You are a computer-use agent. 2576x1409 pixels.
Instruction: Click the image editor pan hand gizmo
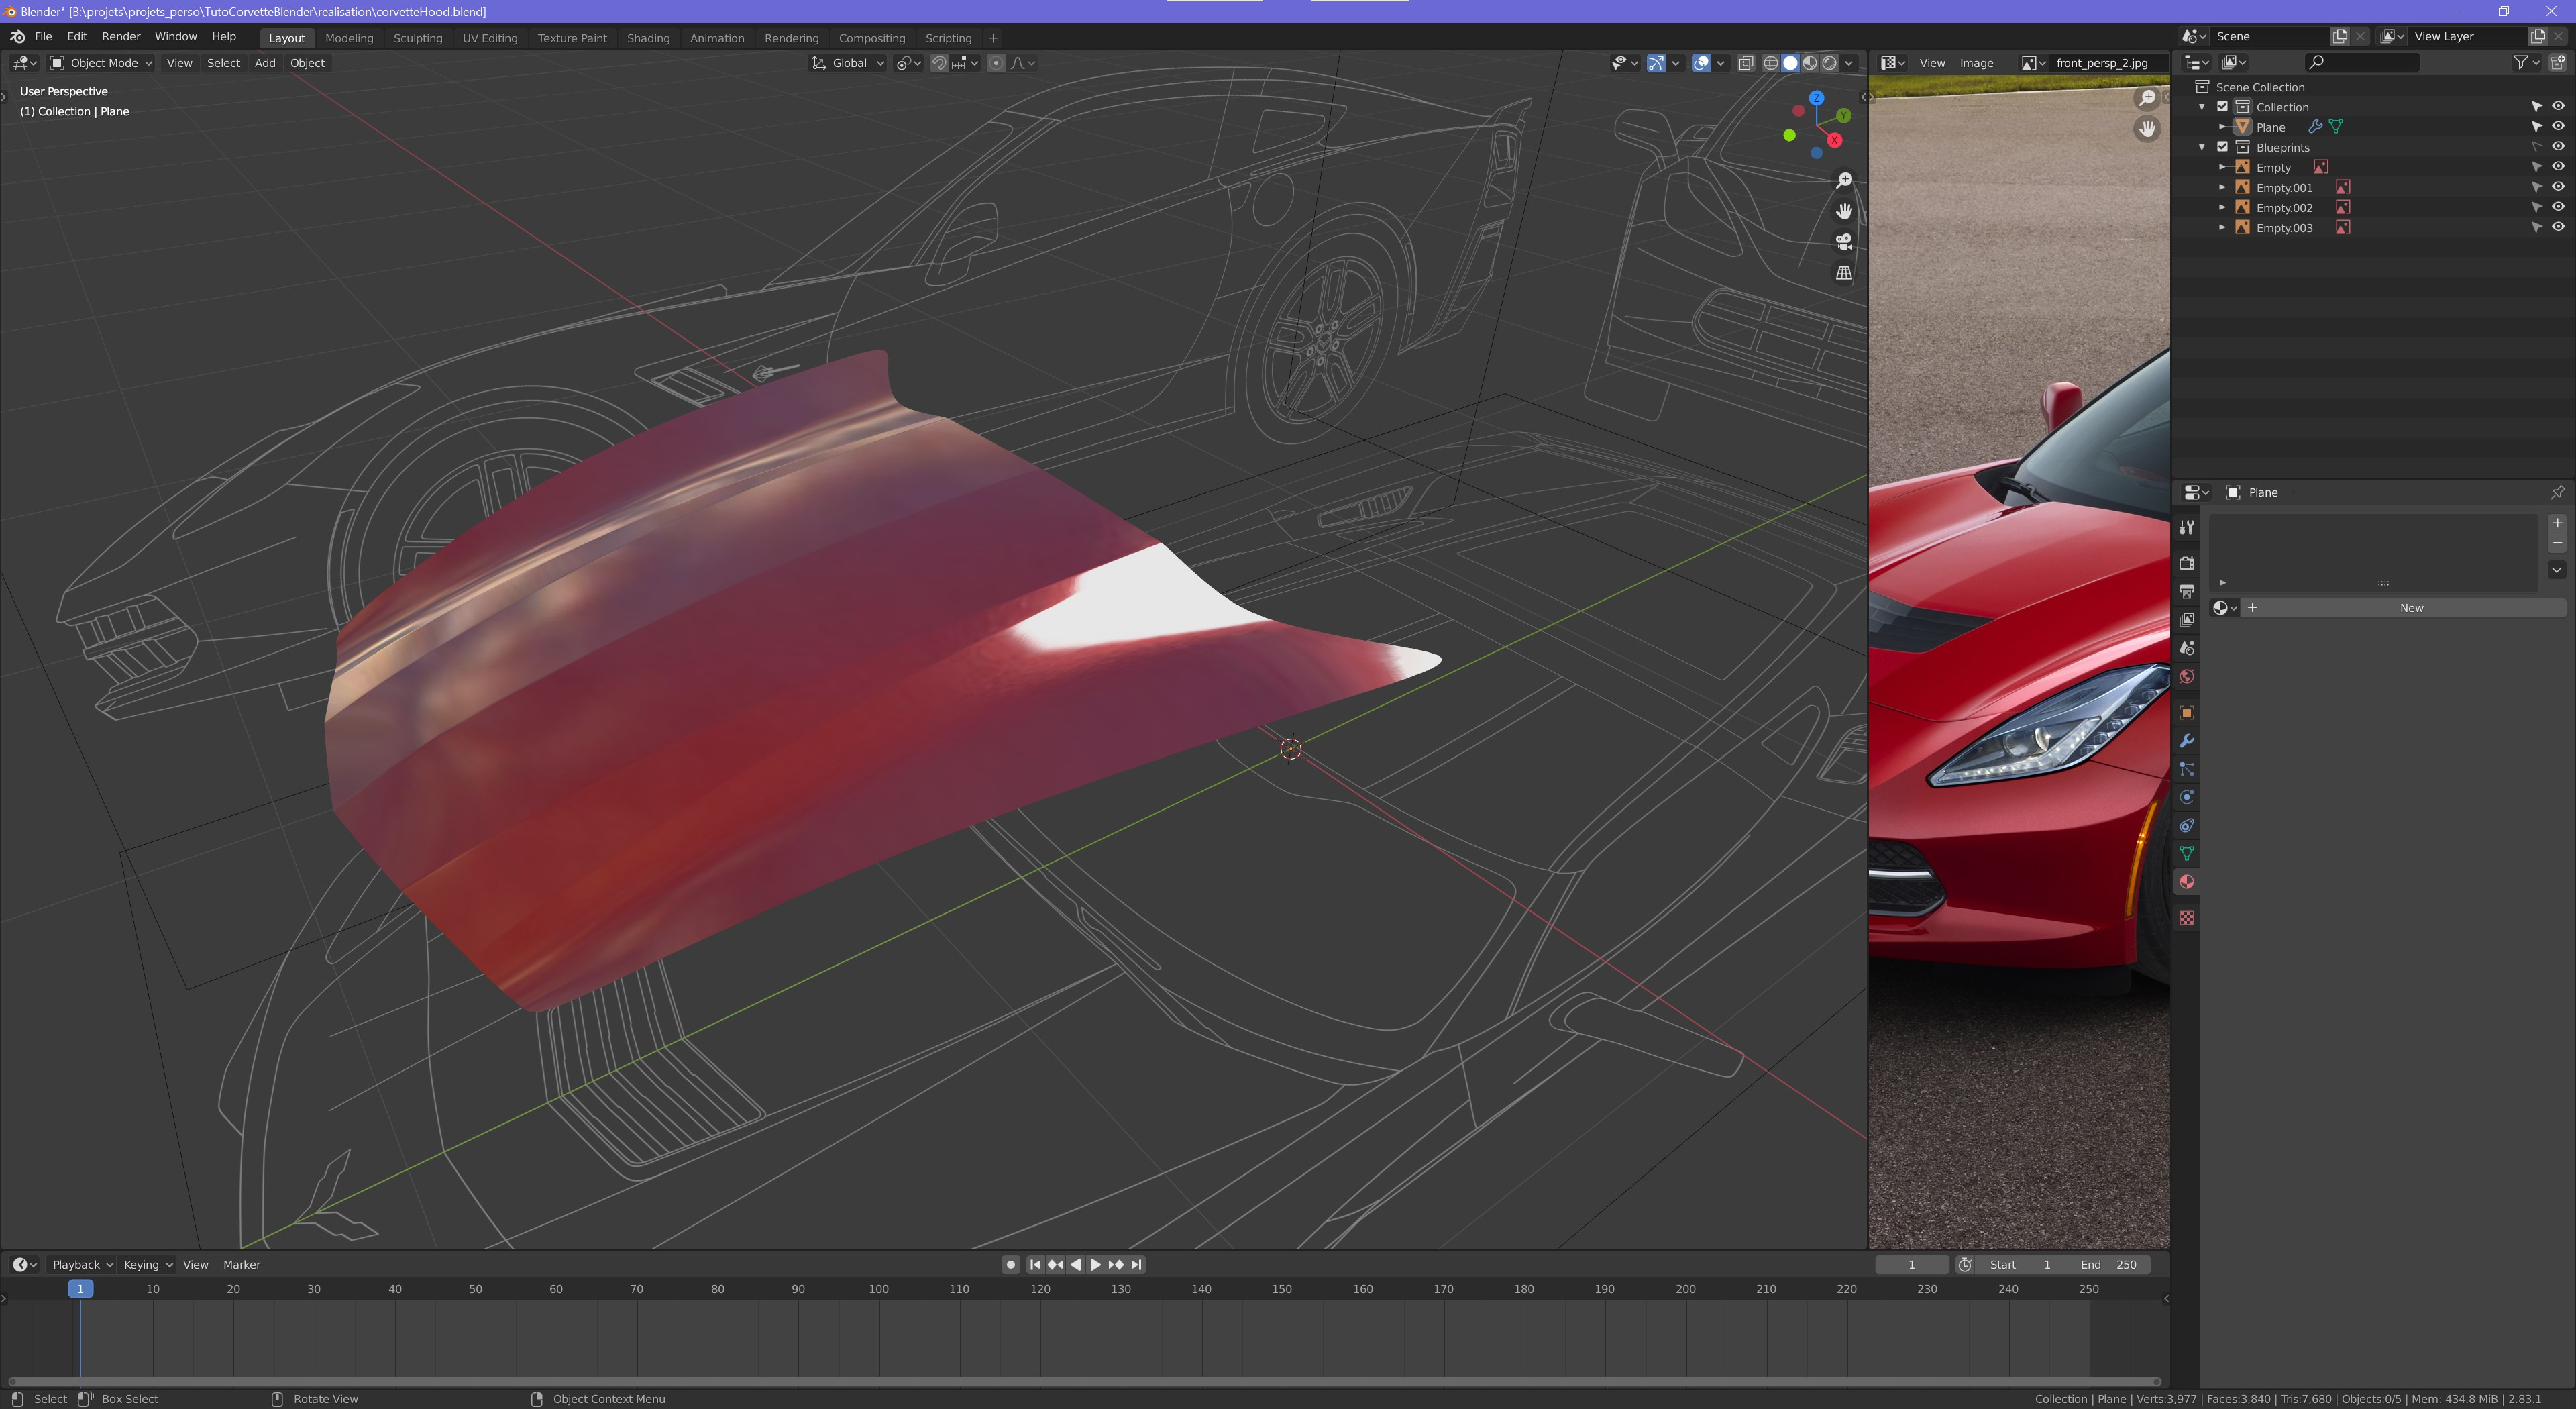point(2147,129)
